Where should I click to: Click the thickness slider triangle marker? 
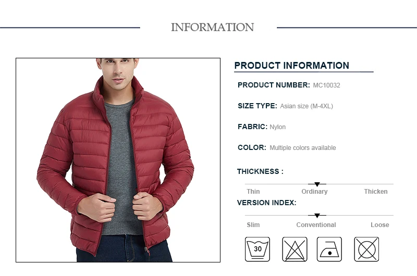tap(317, 184)
